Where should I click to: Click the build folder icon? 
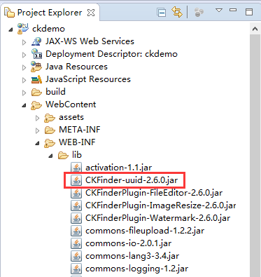coord(36,92)
